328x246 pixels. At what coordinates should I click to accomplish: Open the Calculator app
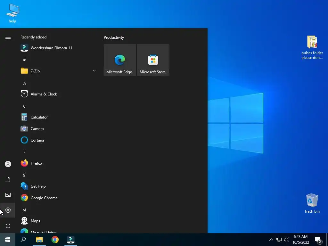[59, 117]
